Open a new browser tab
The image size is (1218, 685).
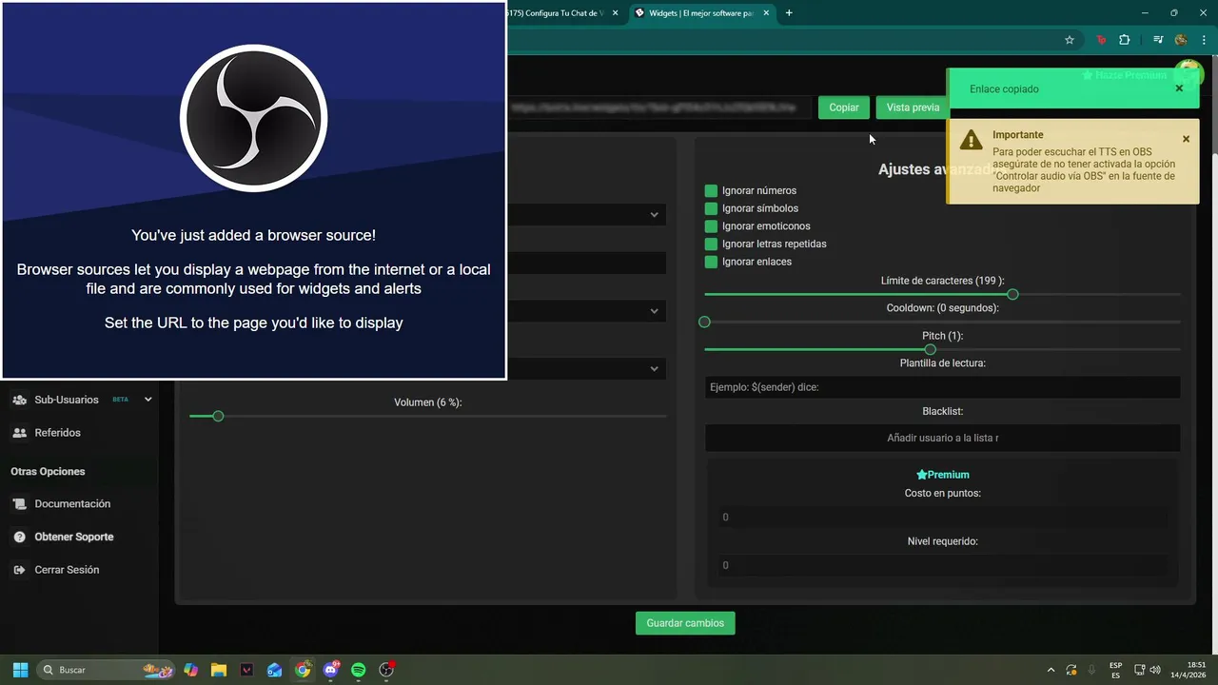[789, 13]
